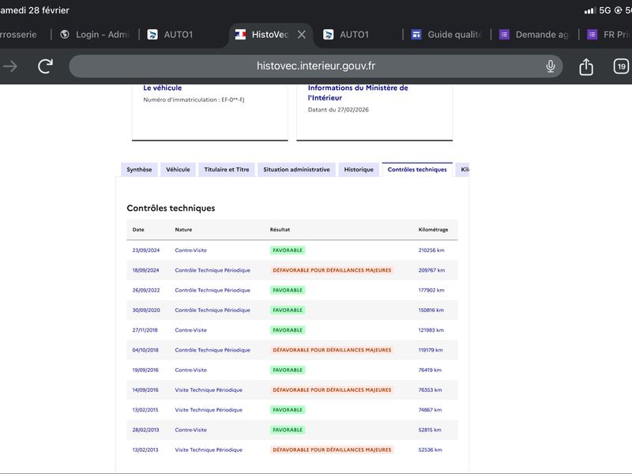Go to the Situation administrative tab
The image size is (632, 474).
[296, 170]
